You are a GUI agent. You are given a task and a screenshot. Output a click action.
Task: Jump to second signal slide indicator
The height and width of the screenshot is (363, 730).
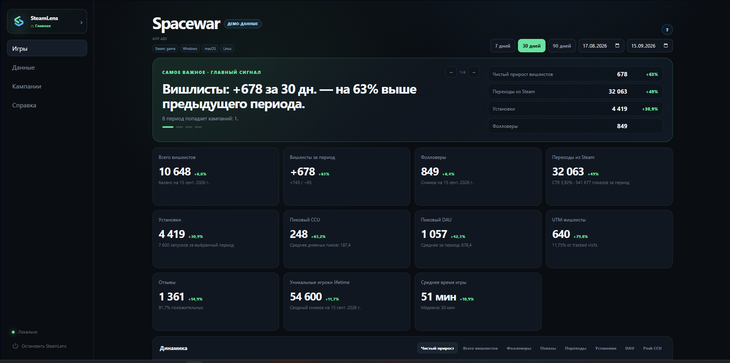coord(179,127)
